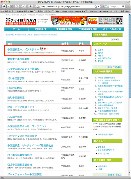
Task: Open the red ハオア中国語 banner with monkey
Action: [69, 21]
